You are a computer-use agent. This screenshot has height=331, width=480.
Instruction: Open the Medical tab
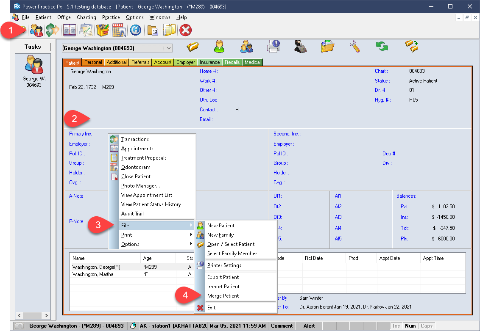click(x=253, y=62)
